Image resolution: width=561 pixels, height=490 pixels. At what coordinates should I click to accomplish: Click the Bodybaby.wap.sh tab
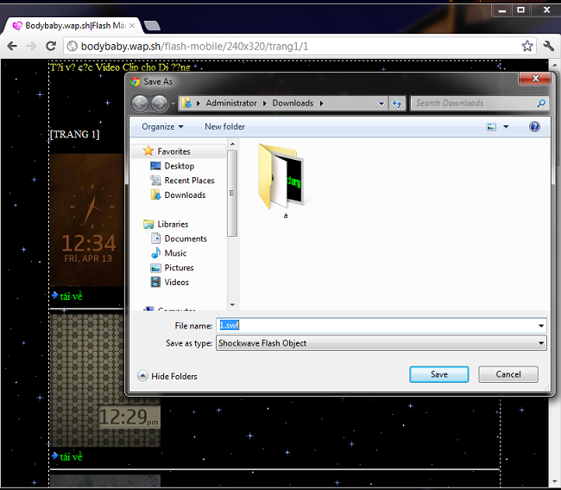73,26
